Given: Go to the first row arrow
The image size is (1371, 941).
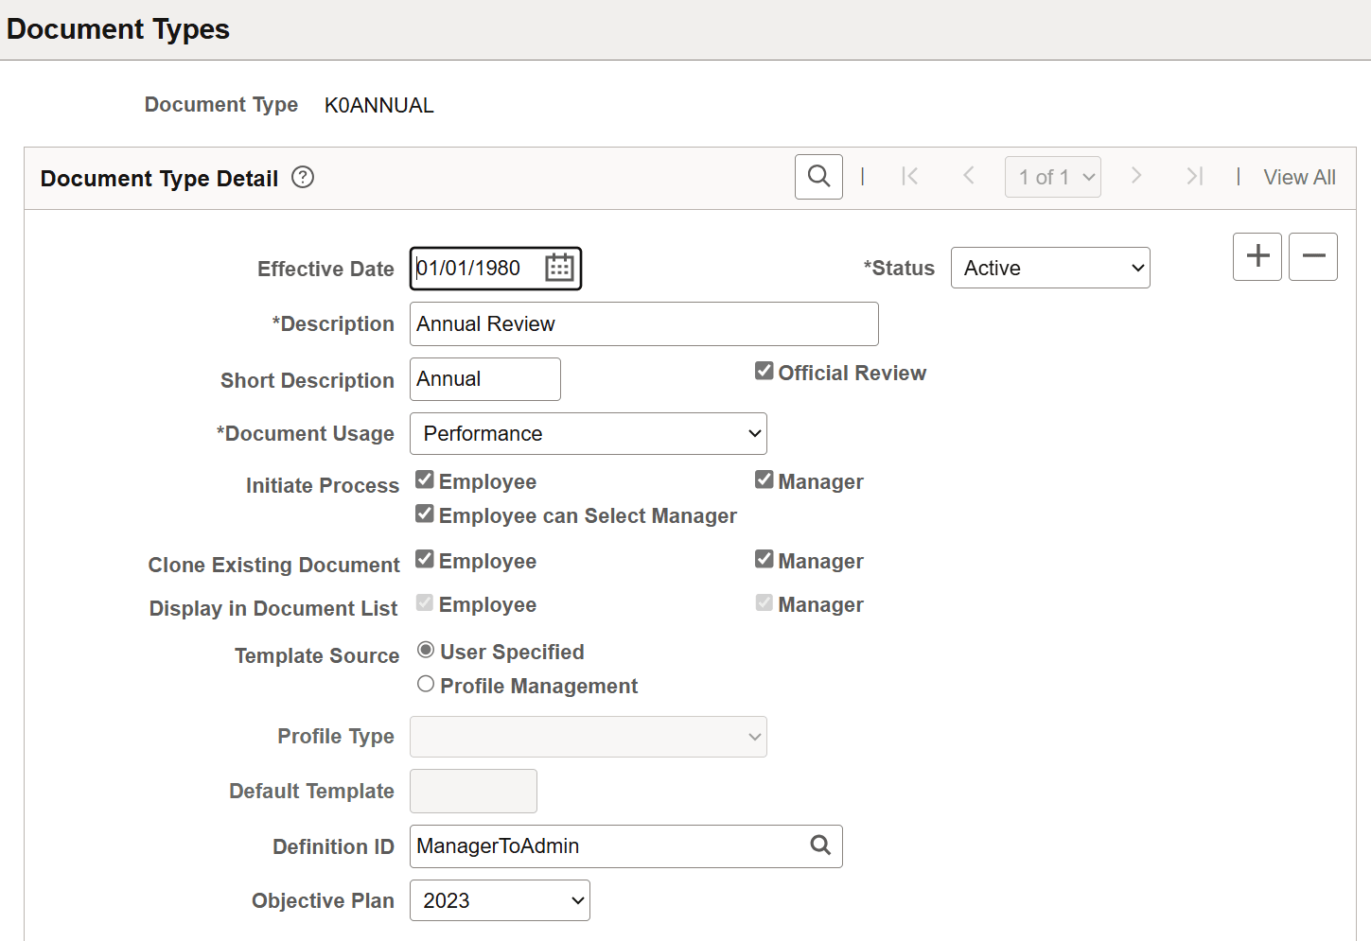Looking at the screenshot, I should click(909, 177).
